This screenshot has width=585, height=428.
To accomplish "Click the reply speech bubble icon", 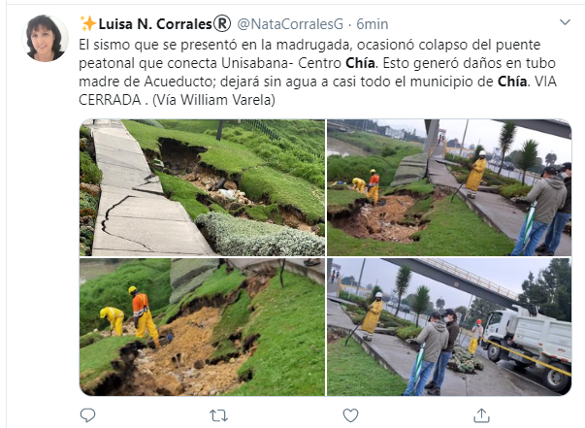I will (x=87, y=415).
